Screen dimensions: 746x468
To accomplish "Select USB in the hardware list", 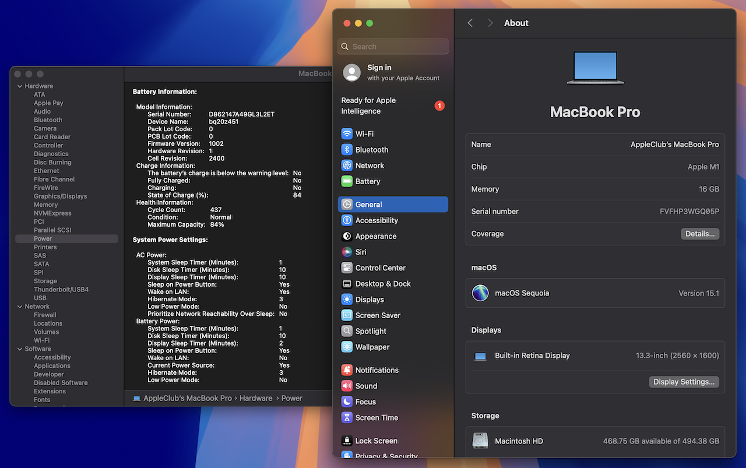I will pyautogui.click(x=40, y=298).
